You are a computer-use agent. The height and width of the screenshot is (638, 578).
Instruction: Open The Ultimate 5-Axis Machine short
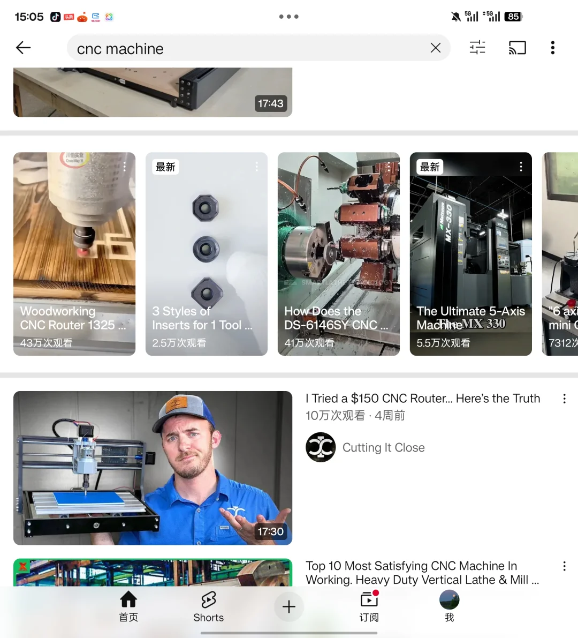coord(470,254)
